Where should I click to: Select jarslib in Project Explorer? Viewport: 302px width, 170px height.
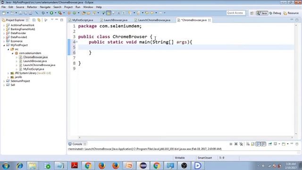[x=18, y=77]
